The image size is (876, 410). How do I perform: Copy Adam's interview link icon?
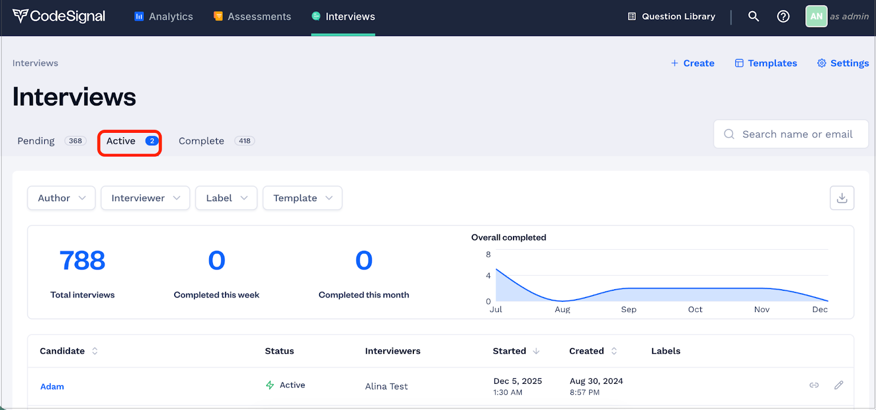[x=814, y=385]
